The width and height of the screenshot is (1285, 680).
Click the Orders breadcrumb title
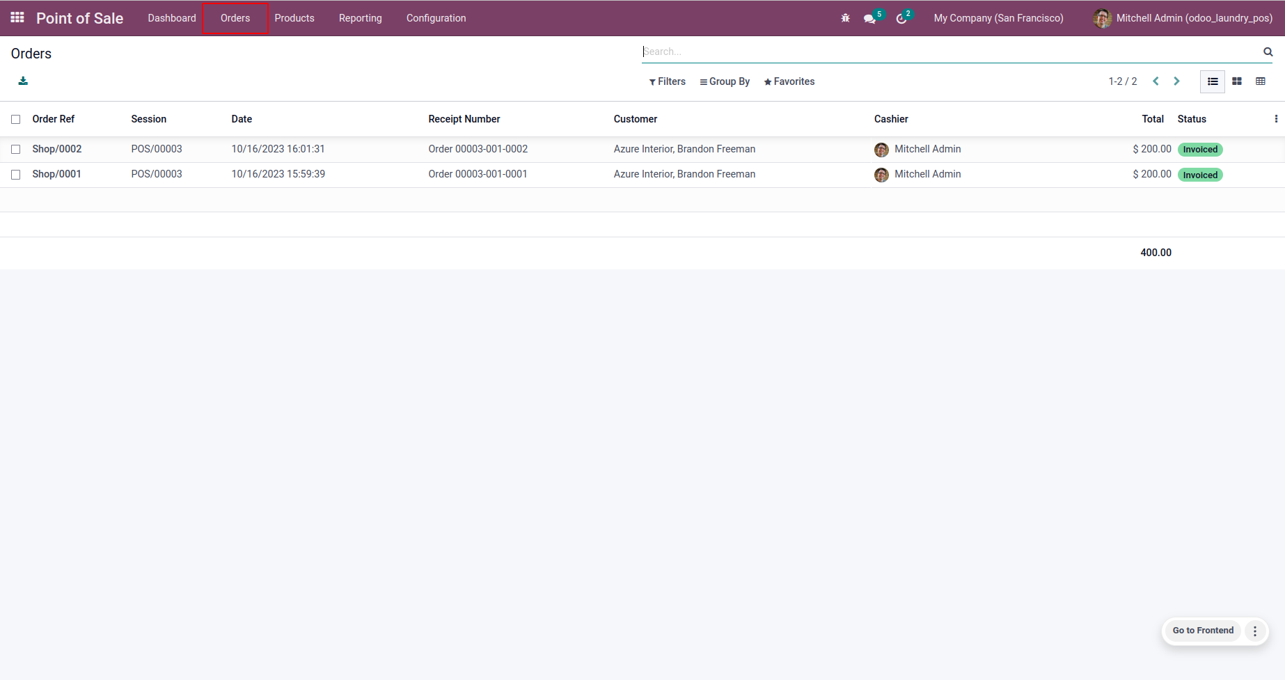click(x=31, y=54)
